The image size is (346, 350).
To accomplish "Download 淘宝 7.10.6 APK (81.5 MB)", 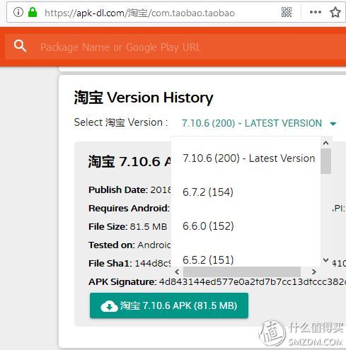I will [169, 305].
